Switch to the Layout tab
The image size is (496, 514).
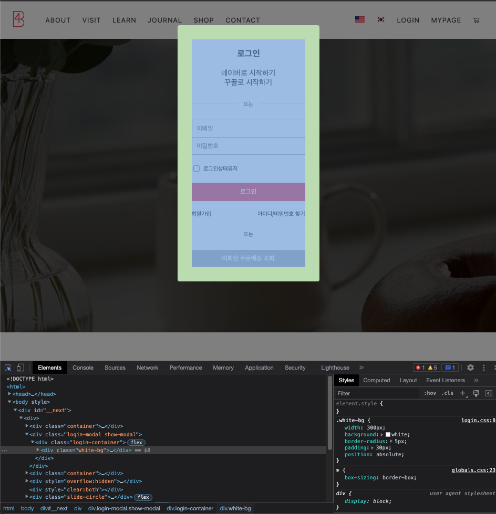point(408,380)
